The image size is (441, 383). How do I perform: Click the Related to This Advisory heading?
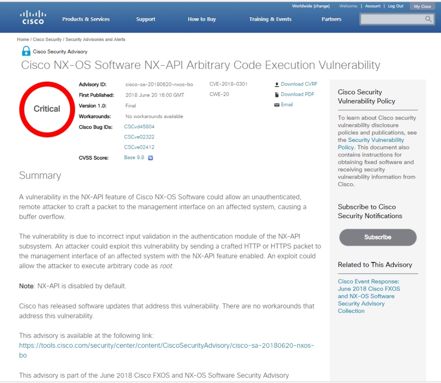click(375, 265)
